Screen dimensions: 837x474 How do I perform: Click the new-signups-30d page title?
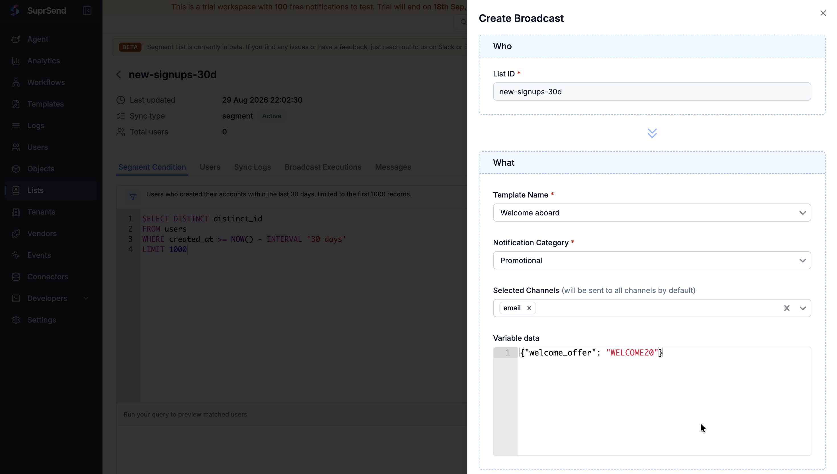click(x=173, y=74)
